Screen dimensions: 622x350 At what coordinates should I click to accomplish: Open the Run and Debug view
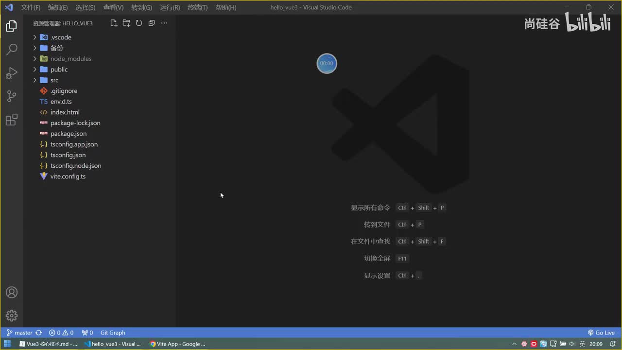12,73
